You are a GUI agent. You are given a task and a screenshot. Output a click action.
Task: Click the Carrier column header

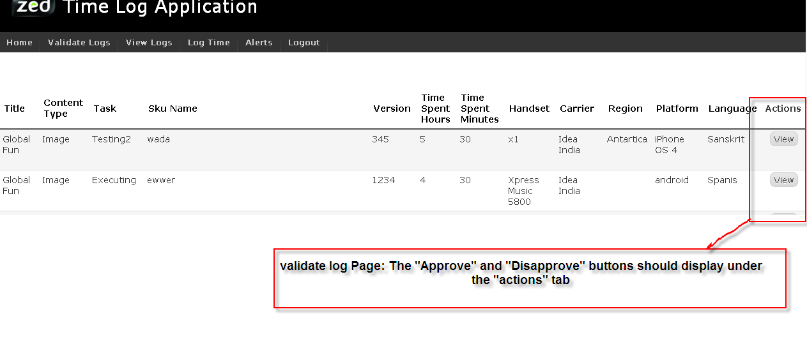[577, 109]
